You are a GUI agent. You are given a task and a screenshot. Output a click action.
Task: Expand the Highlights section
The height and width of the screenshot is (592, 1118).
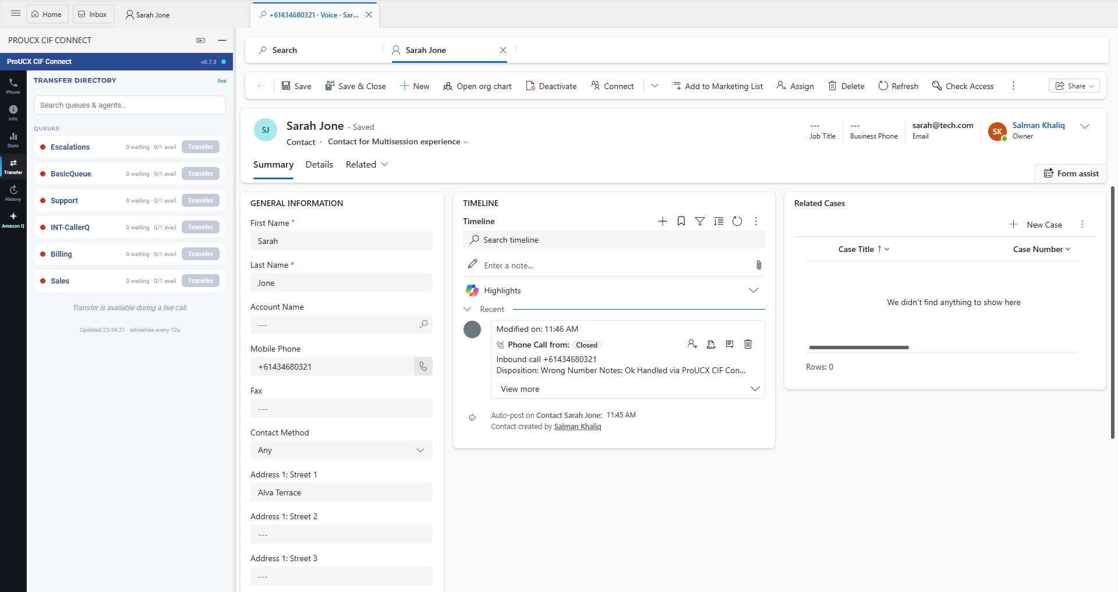pos(753,290)
